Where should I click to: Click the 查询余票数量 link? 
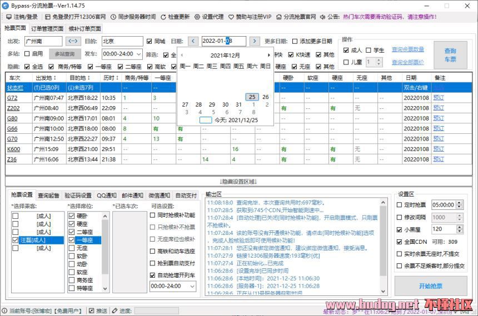coord(407,49)
